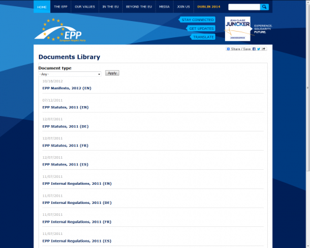
Task: Open the Home menu item
Action: [42, 7]
